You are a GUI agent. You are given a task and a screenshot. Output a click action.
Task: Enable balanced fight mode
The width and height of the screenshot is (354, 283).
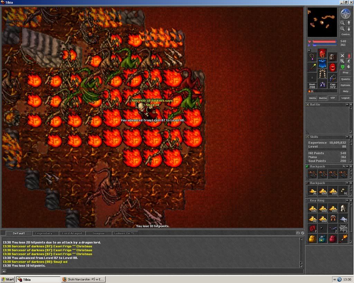click(x=343, y=61)
